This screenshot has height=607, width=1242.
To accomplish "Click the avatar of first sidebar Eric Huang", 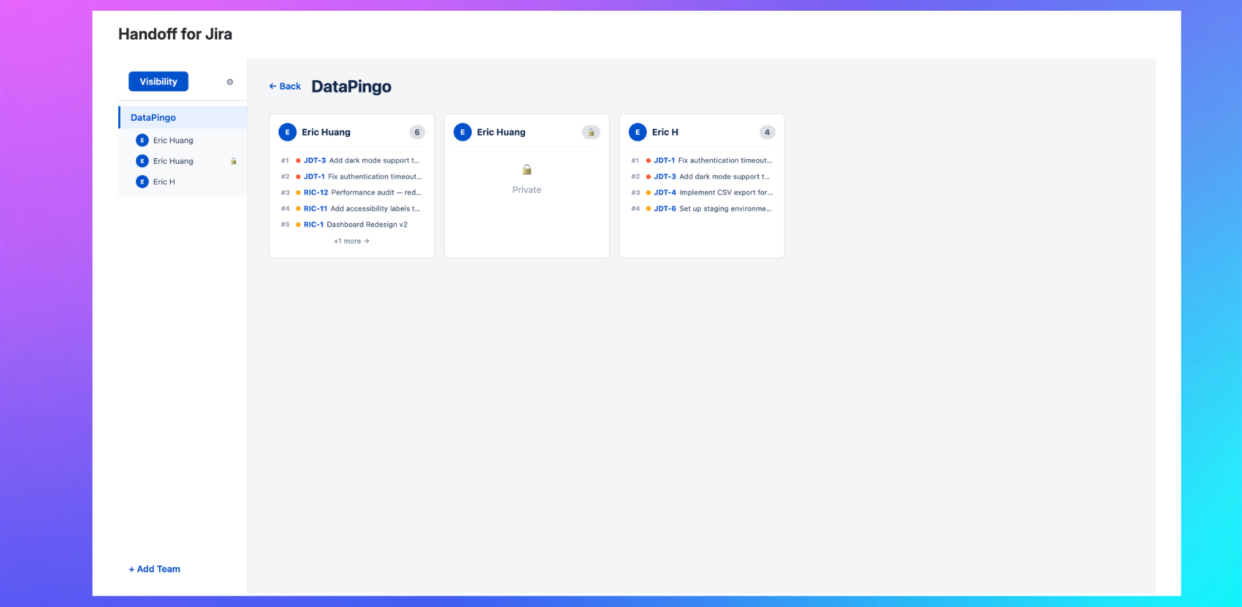I will coord(142,140).
